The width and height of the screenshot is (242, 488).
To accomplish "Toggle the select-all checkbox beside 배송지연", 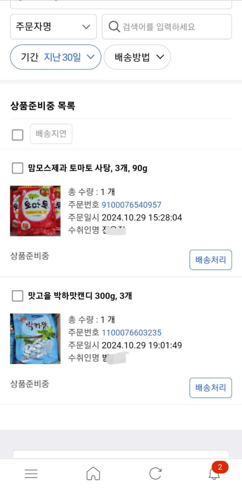I will pos(18,134).
